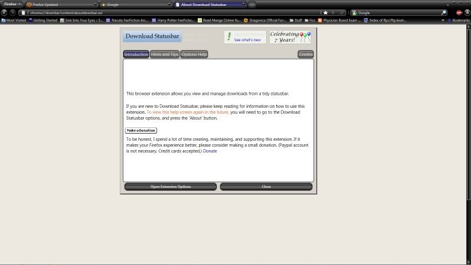Screen dimensions: 471x265
Task: Focus the Google search box
Action: pos(399,12)
